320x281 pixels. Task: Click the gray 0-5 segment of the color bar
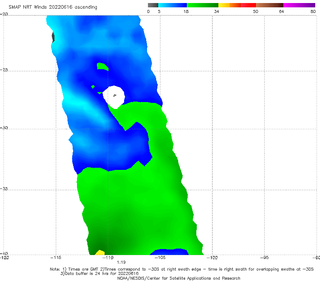coord(153,5)
